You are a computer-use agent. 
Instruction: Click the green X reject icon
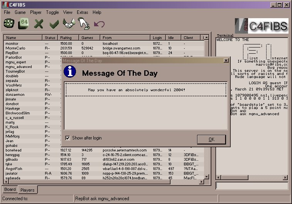(x=39, y=24)
